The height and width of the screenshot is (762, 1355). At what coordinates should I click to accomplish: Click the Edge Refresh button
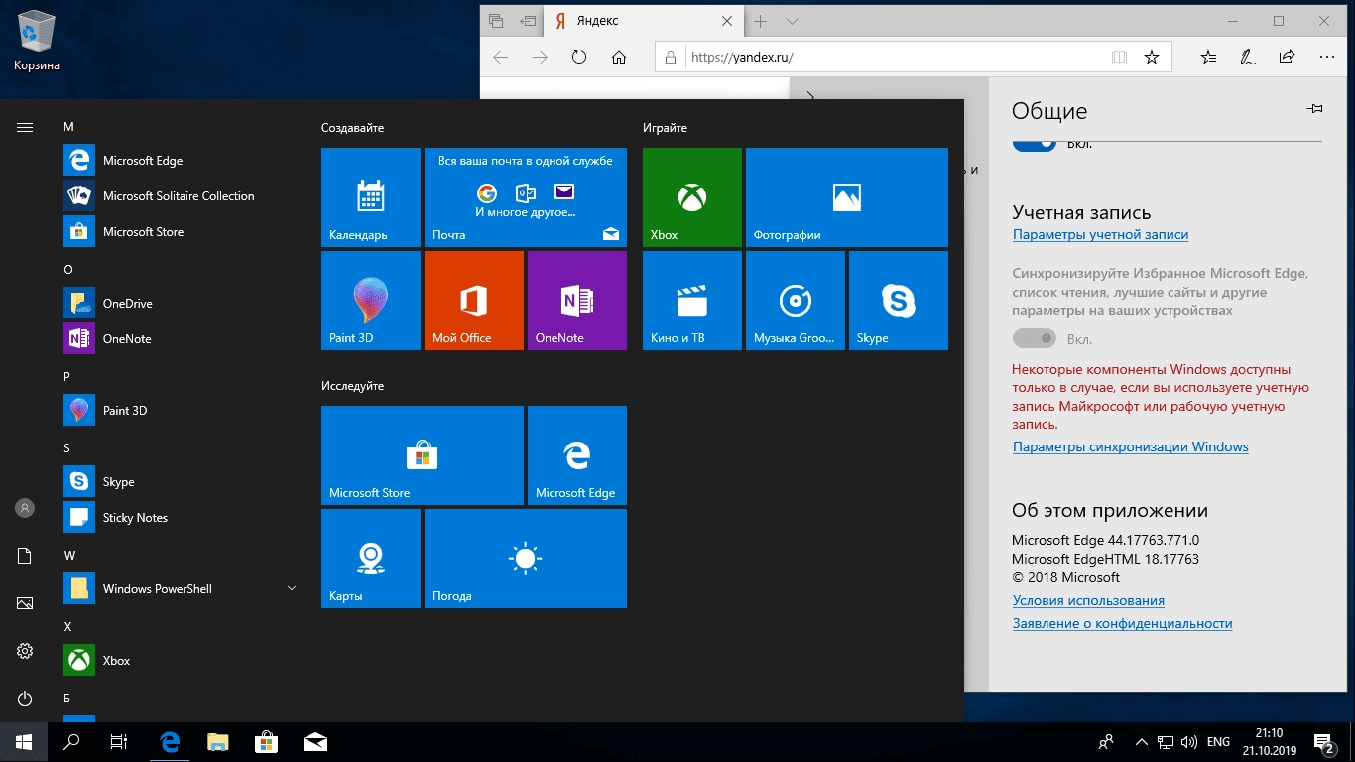click(579, 57)
